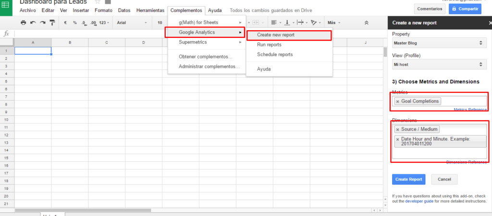Click the Complementos menu
This screenshot has width=492, height=216.
(186, 11)
